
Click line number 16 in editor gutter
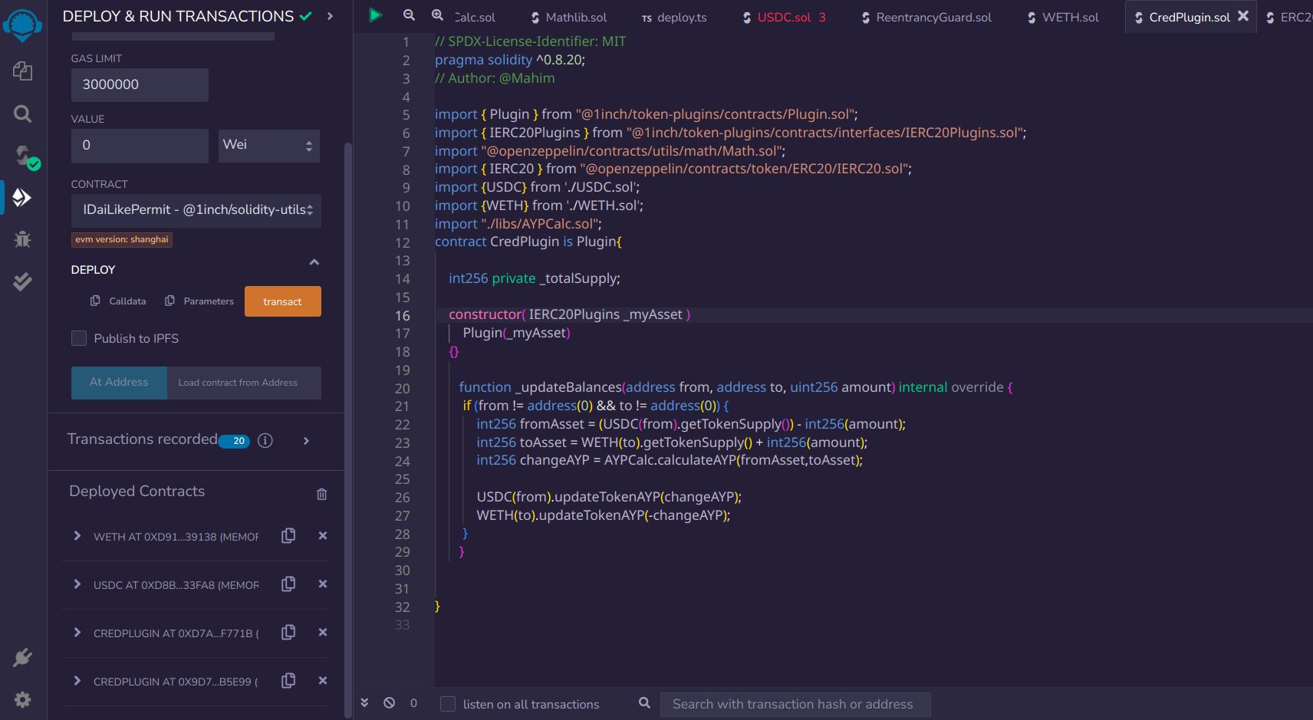[403, 315]
